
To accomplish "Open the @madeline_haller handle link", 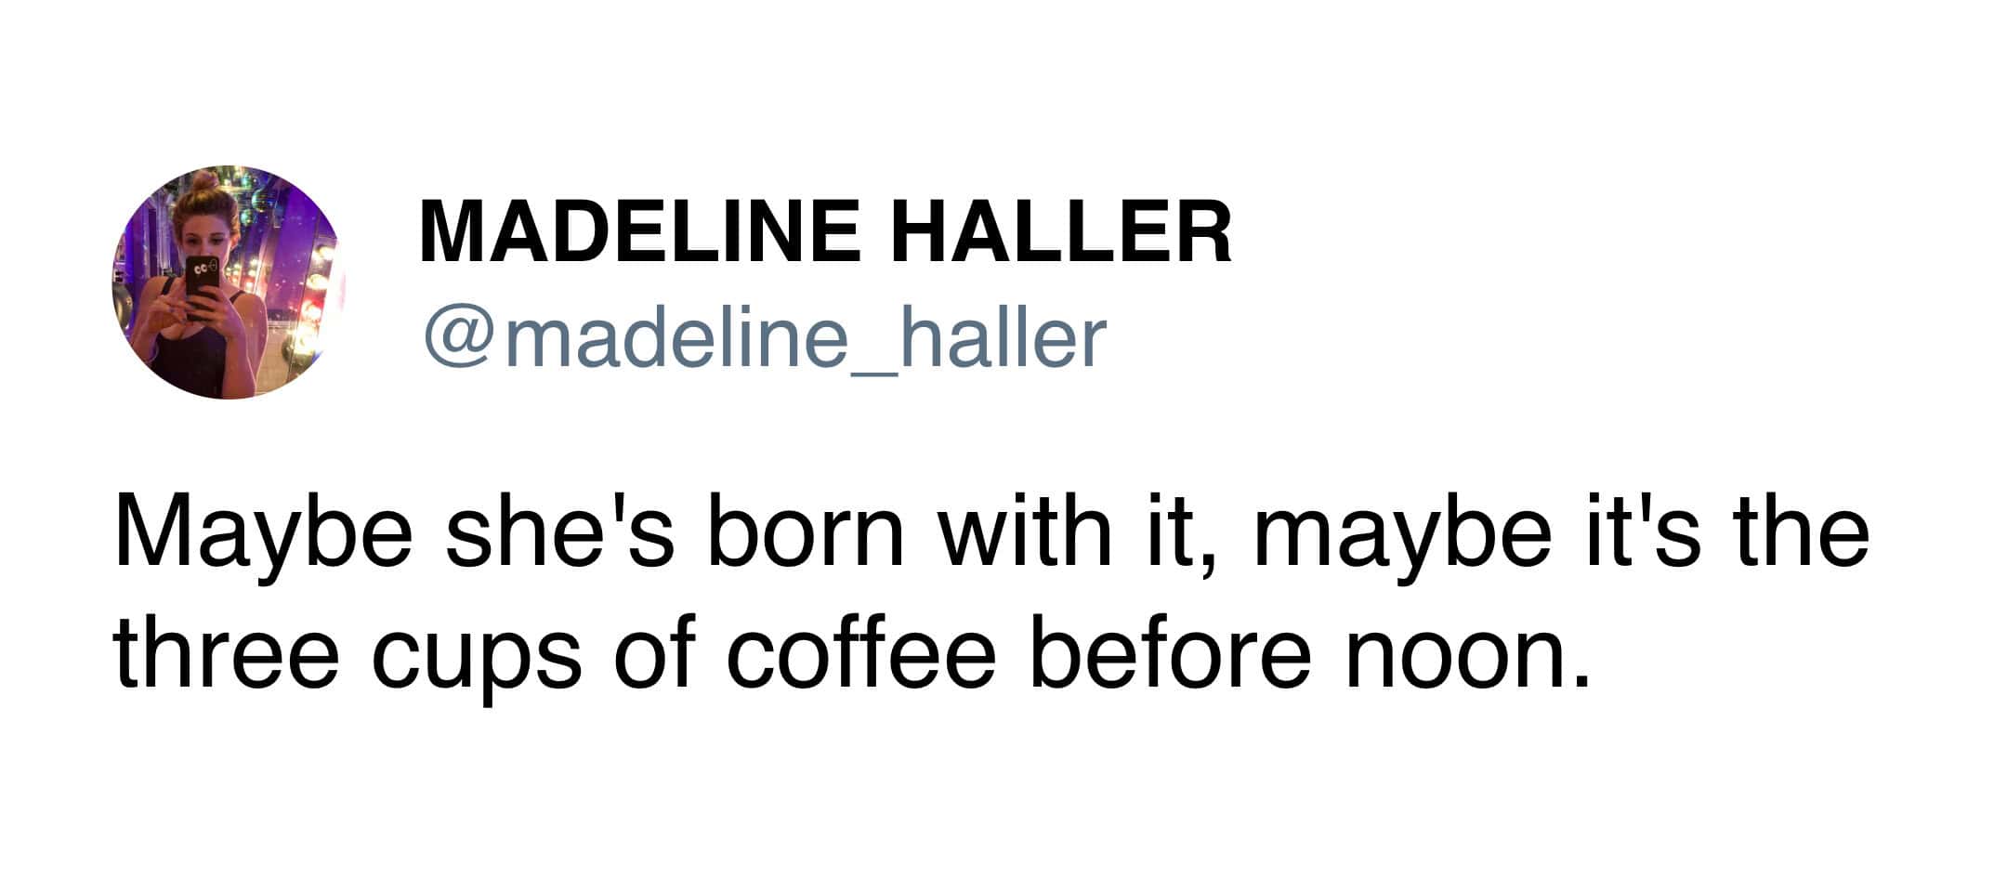I will pyautogui.click(x=766, y=338).
